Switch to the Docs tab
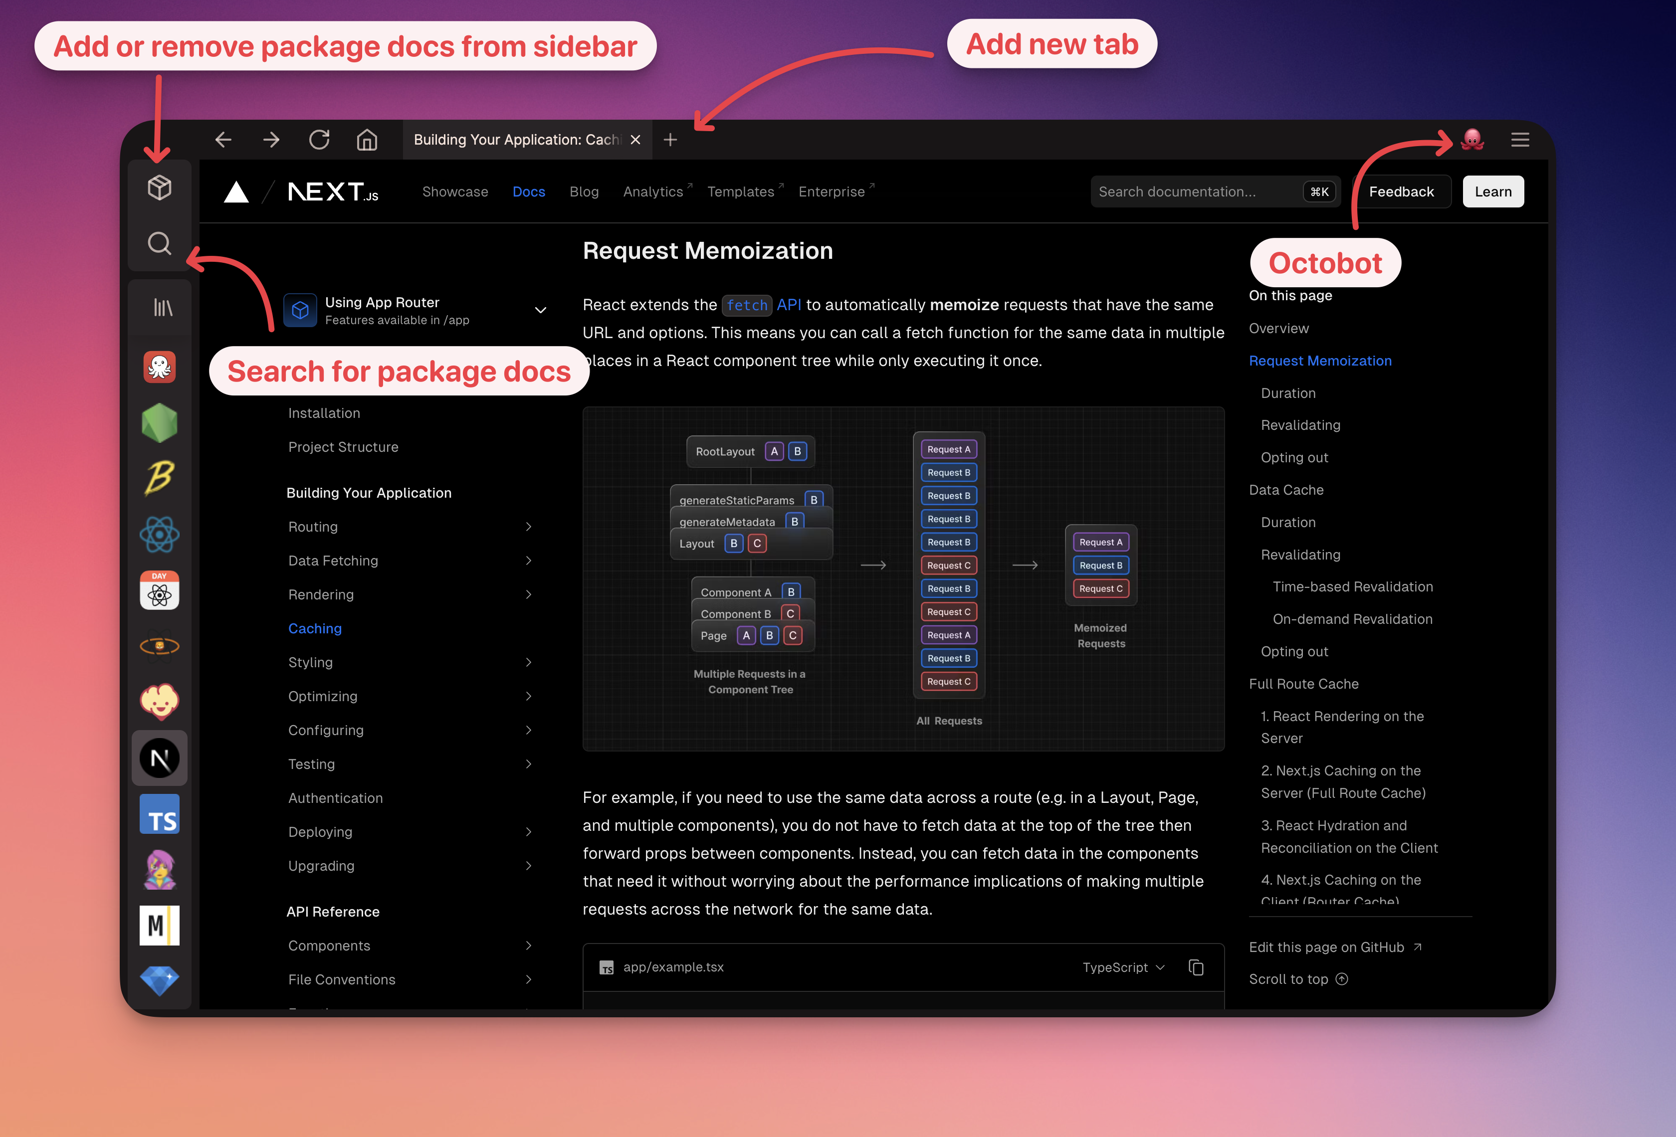Screen dimensions: 1676x1137 [529, 192]
